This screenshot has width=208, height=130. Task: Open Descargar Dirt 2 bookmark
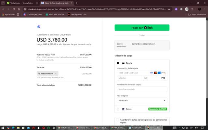78,14
